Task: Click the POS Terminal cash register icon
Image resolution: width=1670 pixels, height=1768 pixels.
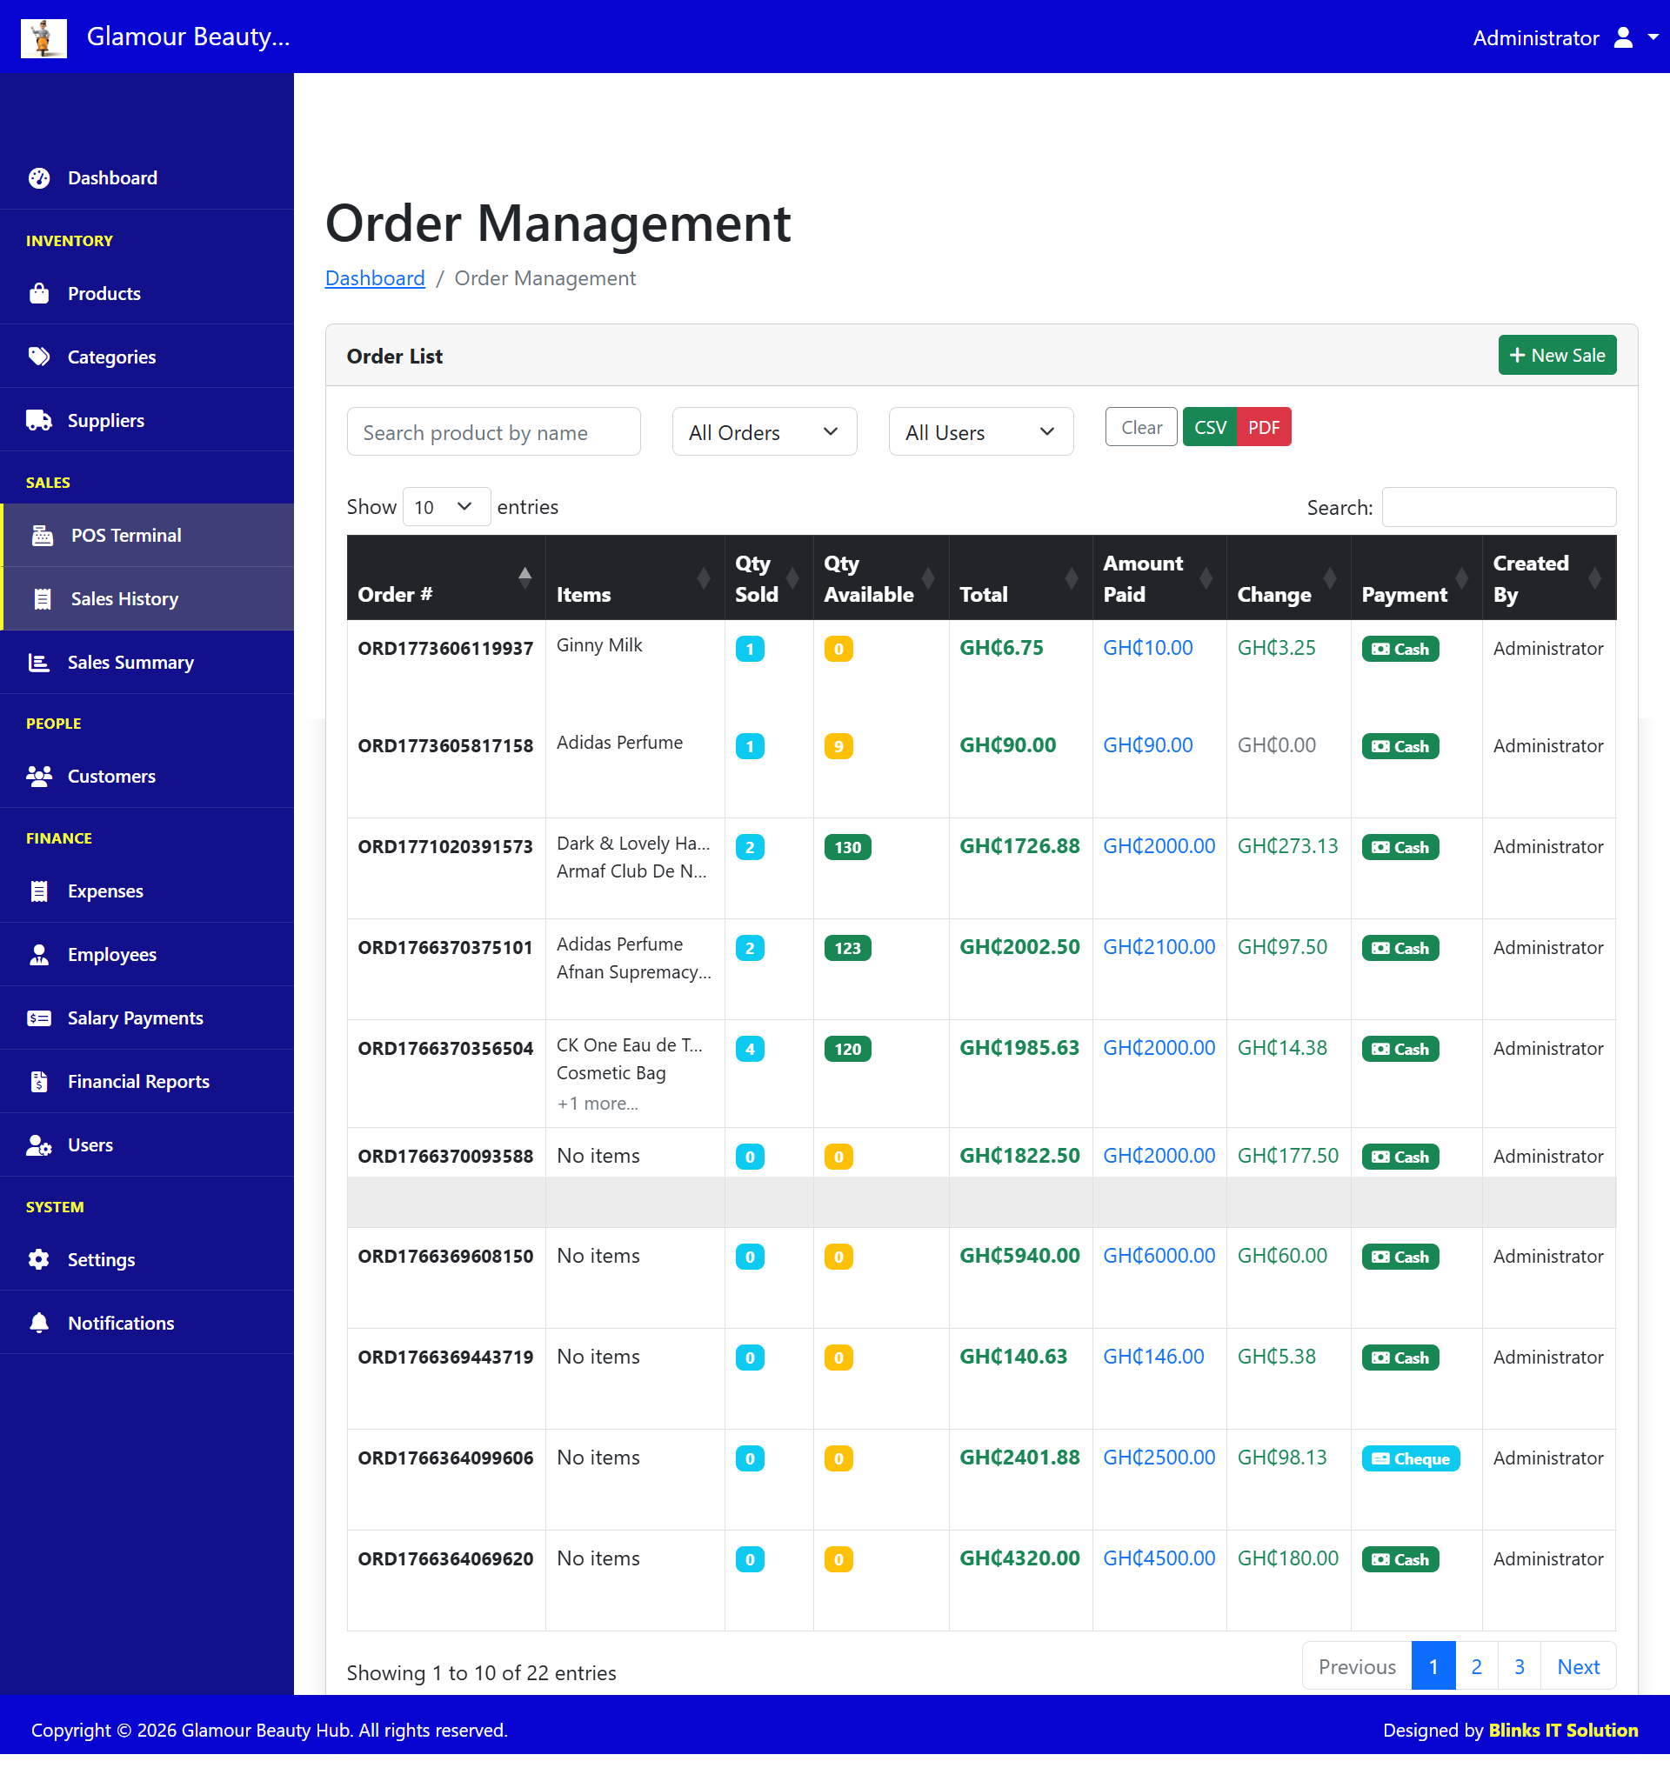Action: tap(43, 535)
